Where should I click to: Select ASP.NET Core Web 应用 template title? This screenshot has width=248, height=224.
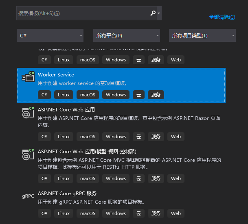66,109
